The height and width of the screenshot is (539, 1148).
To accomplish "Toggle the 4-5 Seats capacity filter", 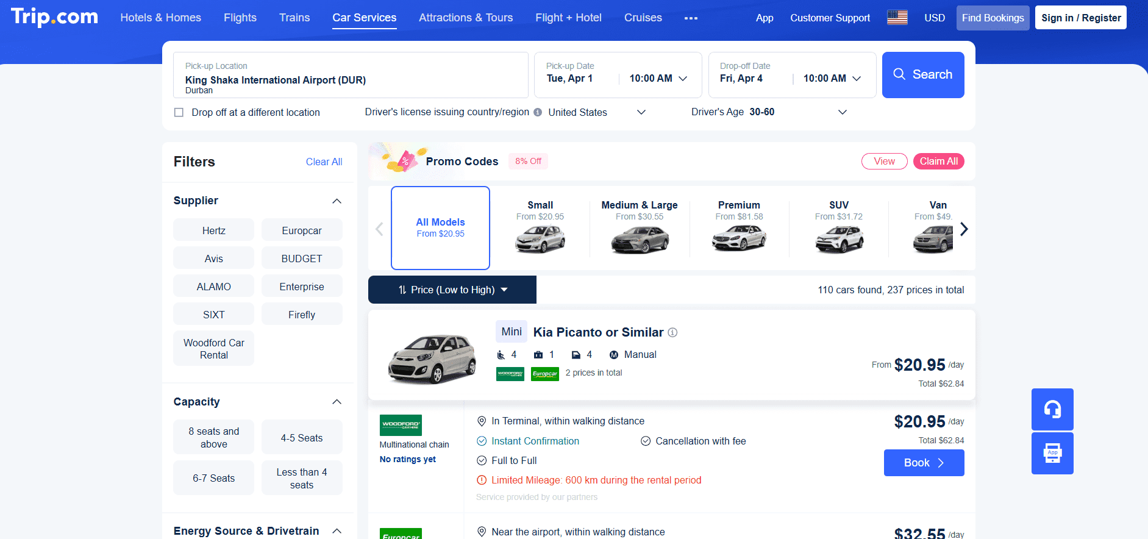I will click(x=302, y=437).
